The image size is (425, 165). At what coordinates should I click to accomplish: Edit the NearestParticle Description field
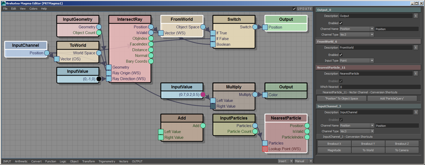click(376, 74)
